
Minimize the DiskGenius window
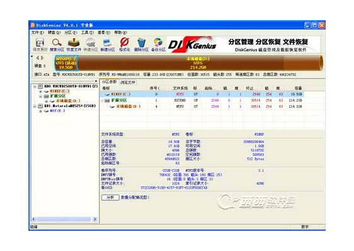pyautogui.click(x=307, y=25)
